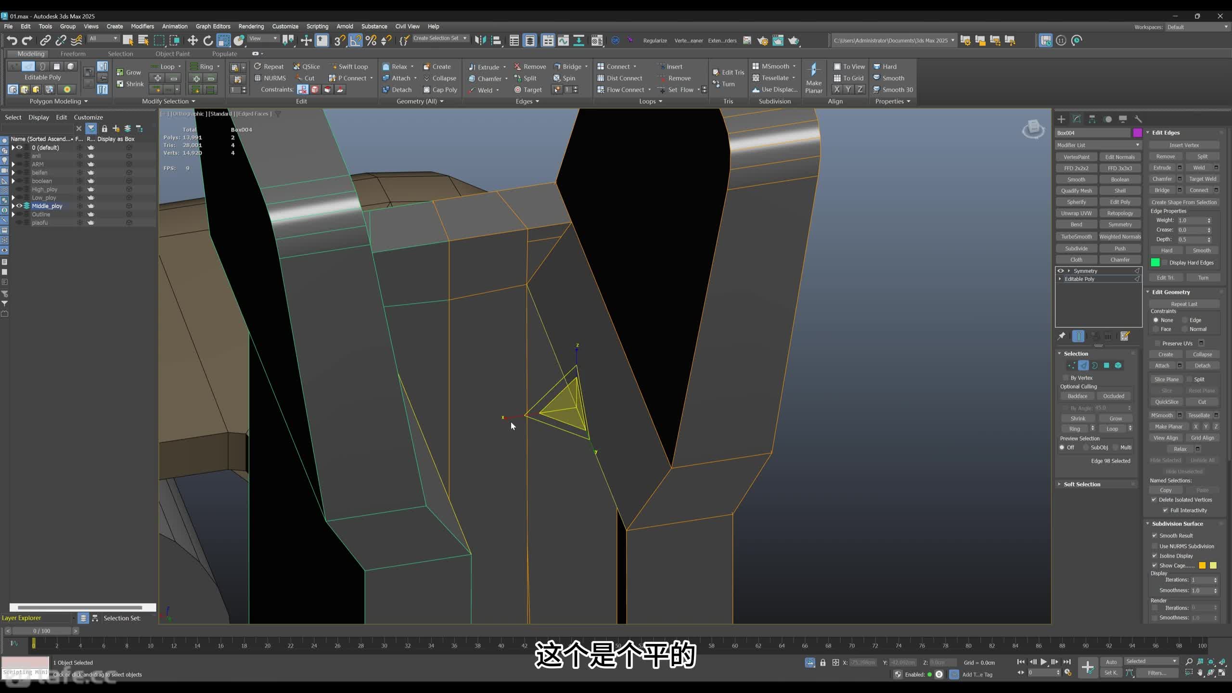Switch to the Freeform ribbon tab
This screenshot has width=1232, height=693.
pyautogui.click(x=73, y=54)
